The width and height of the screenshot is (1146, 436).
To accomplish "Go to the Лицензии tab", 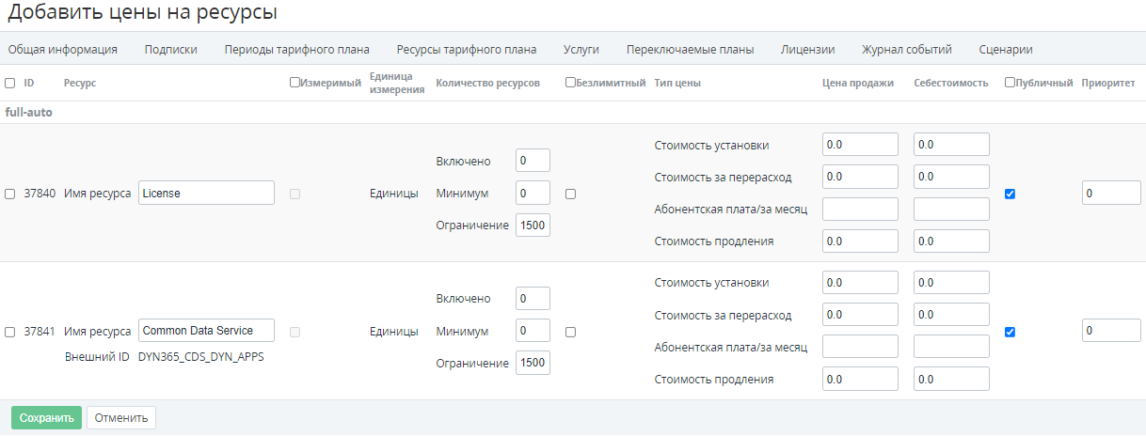I will point(807,50).
